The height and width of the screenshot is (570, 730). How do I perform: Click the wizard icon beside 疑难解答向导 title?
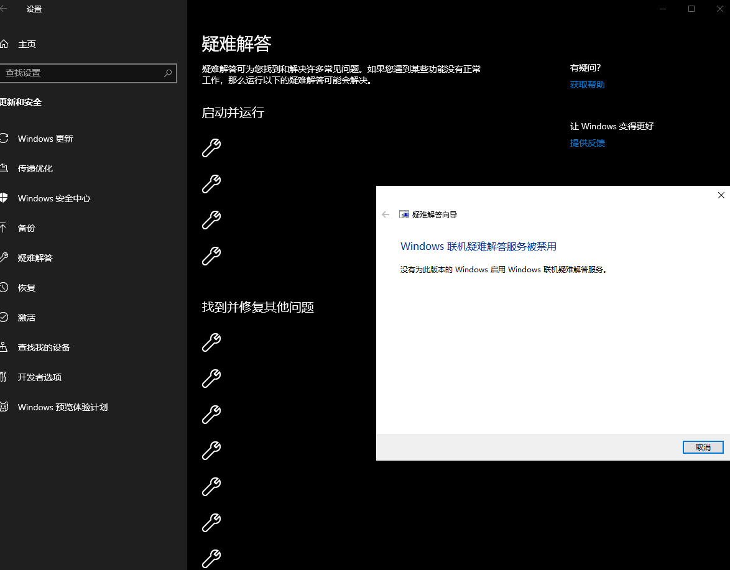[x=404, y=214]
